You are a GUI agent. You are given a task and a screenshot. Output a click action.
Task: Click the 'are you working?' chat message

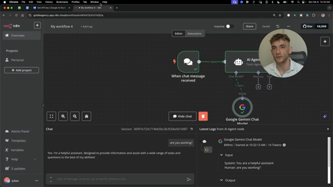(x=181, y=143)
